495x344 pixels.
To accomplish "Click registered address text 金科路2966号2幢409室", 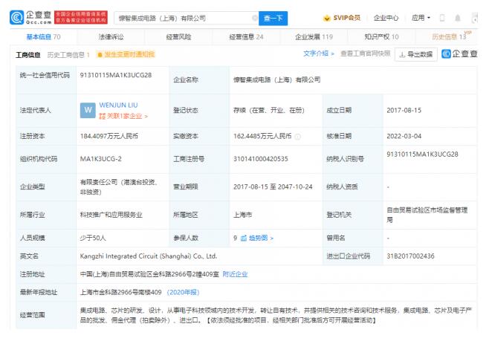I will click(186, 274).
